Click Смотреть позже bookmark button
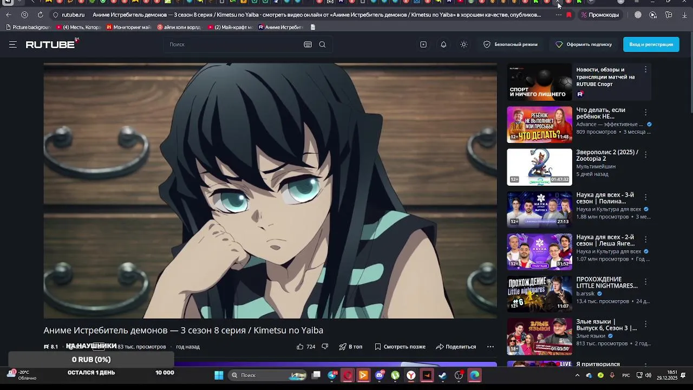The height and width of the screenshot is (390, 693). click(400, 347)
